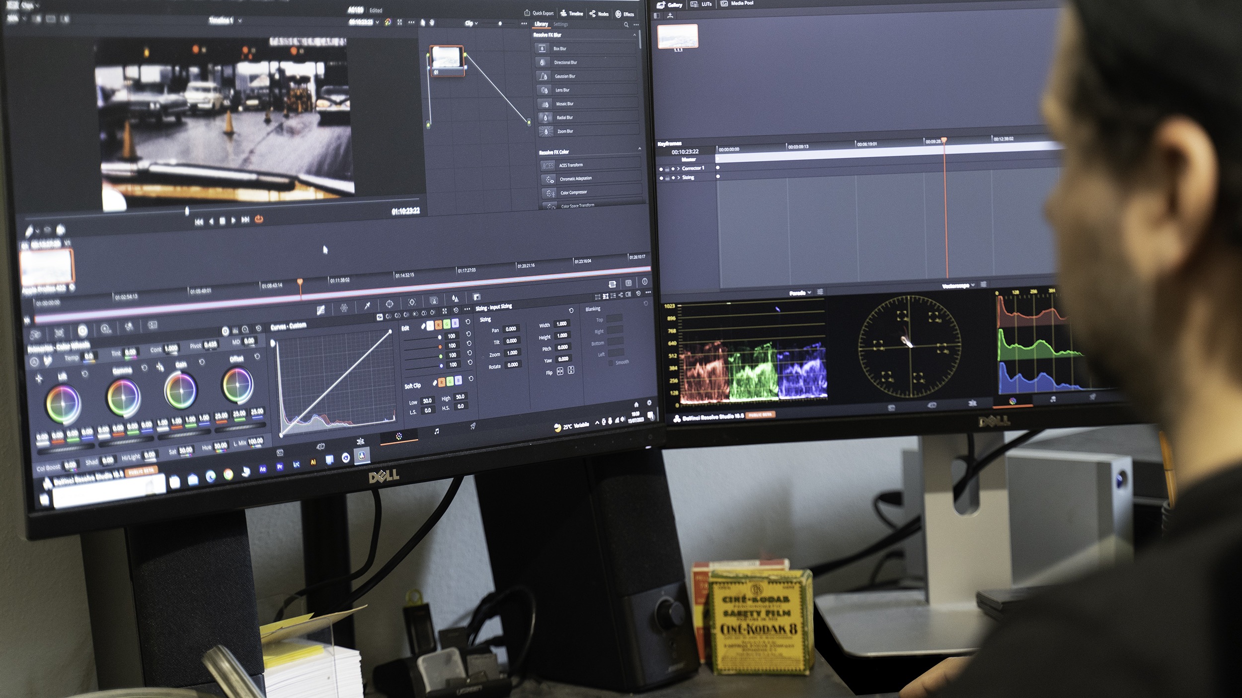The image size is (1242, 698).
Task: Open the effects library search icon
Action: [626, 24]
